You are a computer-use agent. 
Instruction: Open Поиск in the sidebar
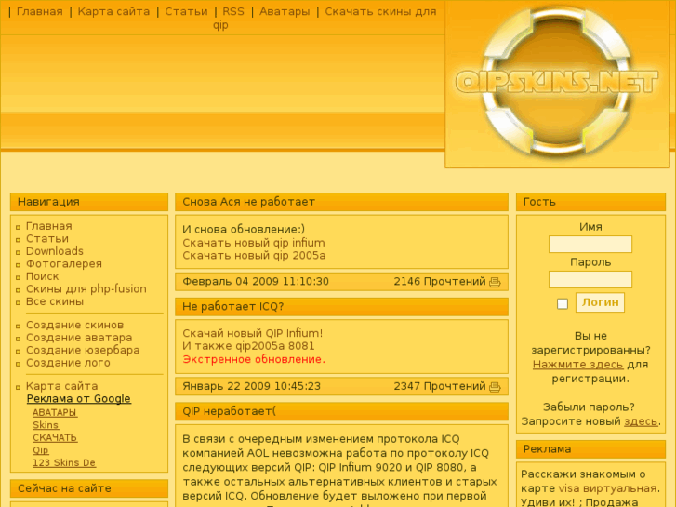coord(42,276)
